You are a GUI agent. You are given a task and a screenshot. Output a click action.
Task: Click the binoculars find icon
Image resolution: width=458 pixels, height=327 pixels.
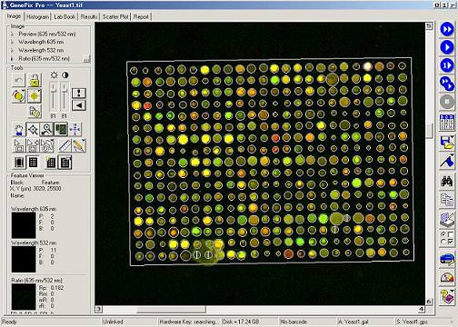click(x=447, y=181)
